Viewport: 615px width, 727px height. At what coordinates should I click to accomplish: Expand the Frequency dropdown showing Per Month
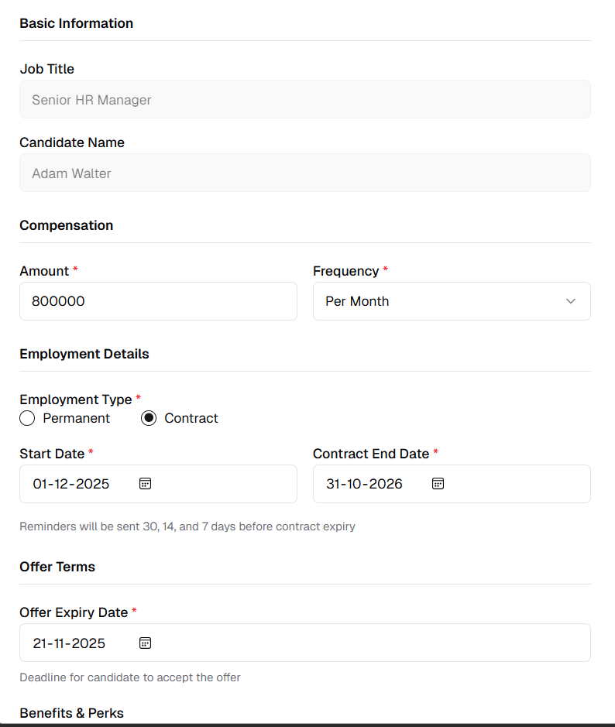click(452, 301)
